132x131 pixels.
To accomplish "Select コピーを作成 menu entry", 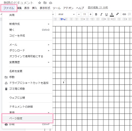I will pos(27,36).
